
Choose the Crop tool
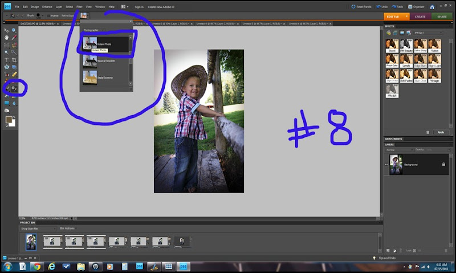click(x=14, y=59)
